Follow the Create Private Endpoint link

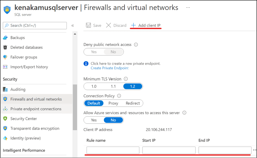tap(110, 68)
